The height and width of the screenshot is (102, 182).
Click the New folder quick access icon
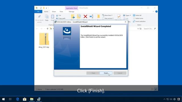(44, 8)
